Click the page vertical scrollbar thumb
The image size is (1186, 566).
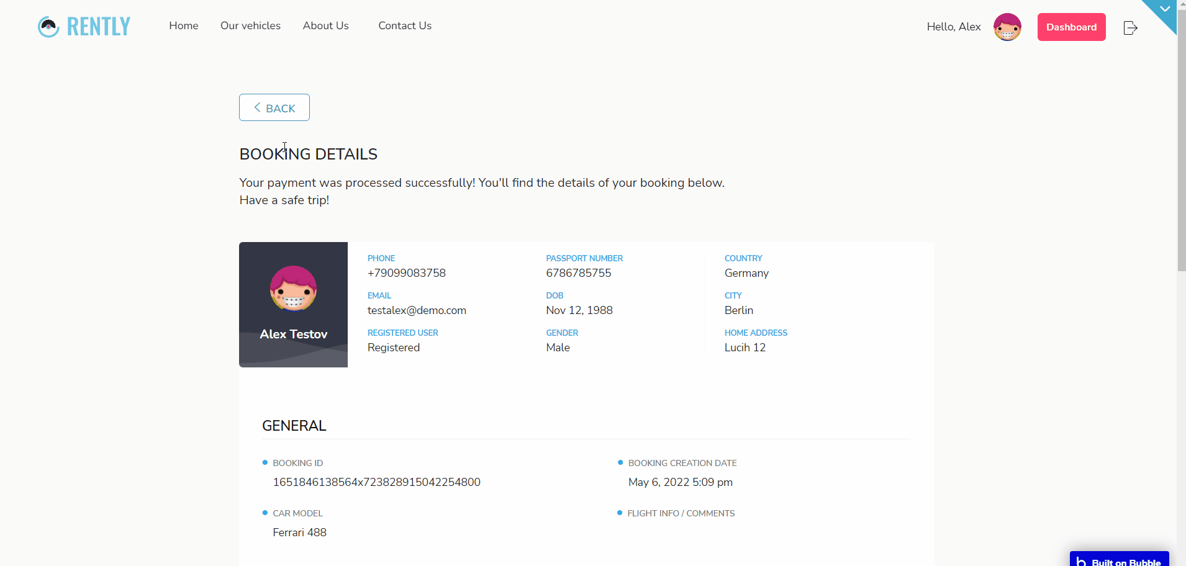tap(1181, 137)
